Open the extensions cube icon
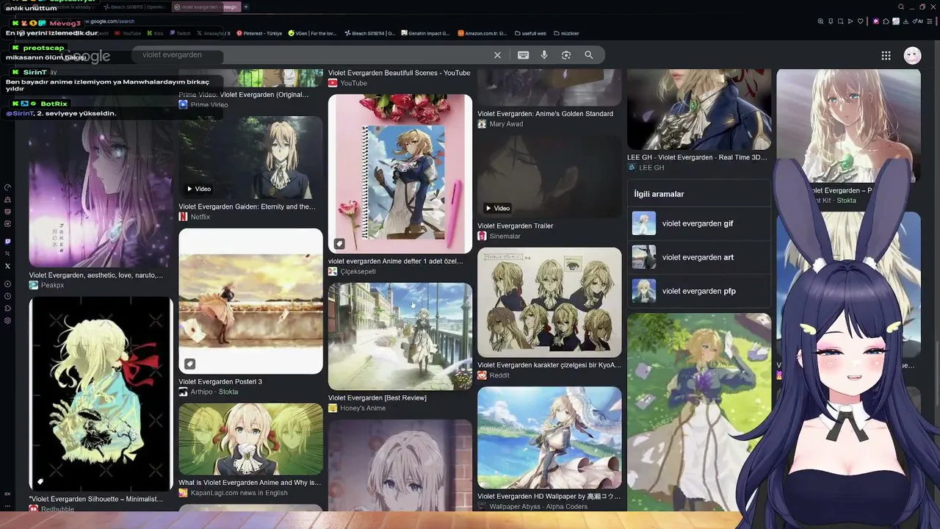The image size is (940, 529). pos(886,21)
